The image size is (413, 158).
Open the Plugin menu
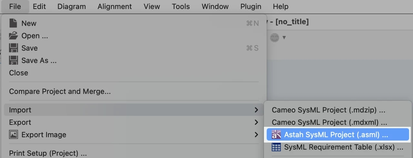point(251,6)
